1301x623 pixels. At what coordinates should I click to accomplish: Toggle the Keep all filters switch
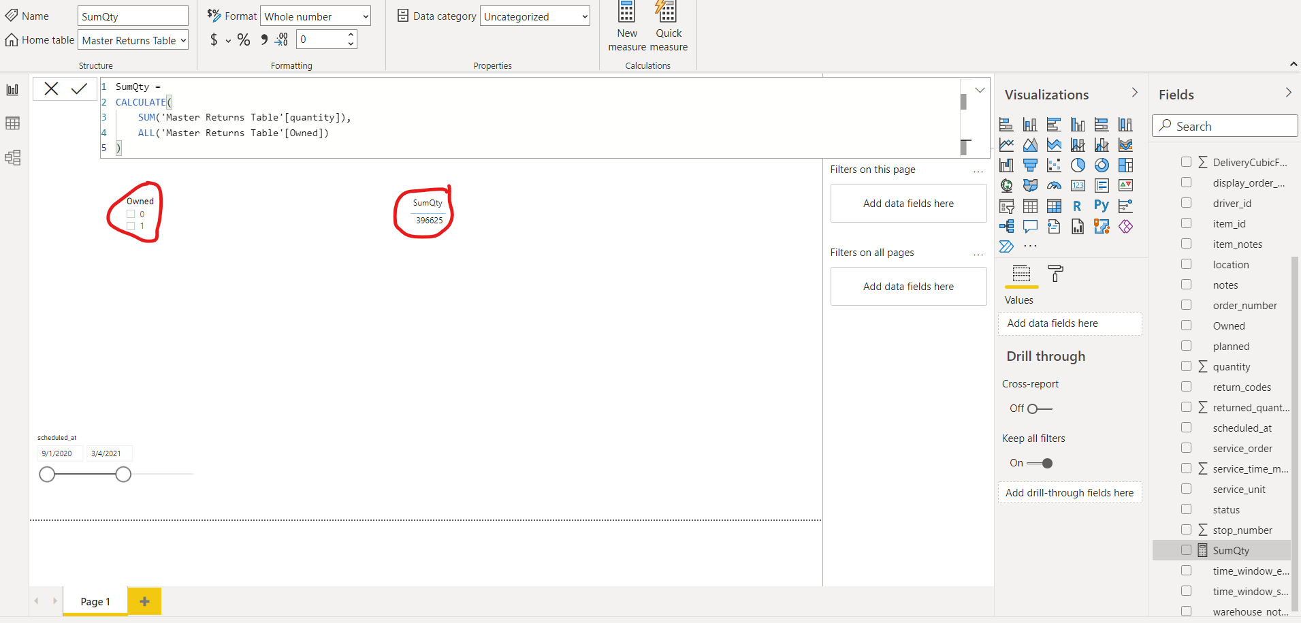[x=1040, y=463]
